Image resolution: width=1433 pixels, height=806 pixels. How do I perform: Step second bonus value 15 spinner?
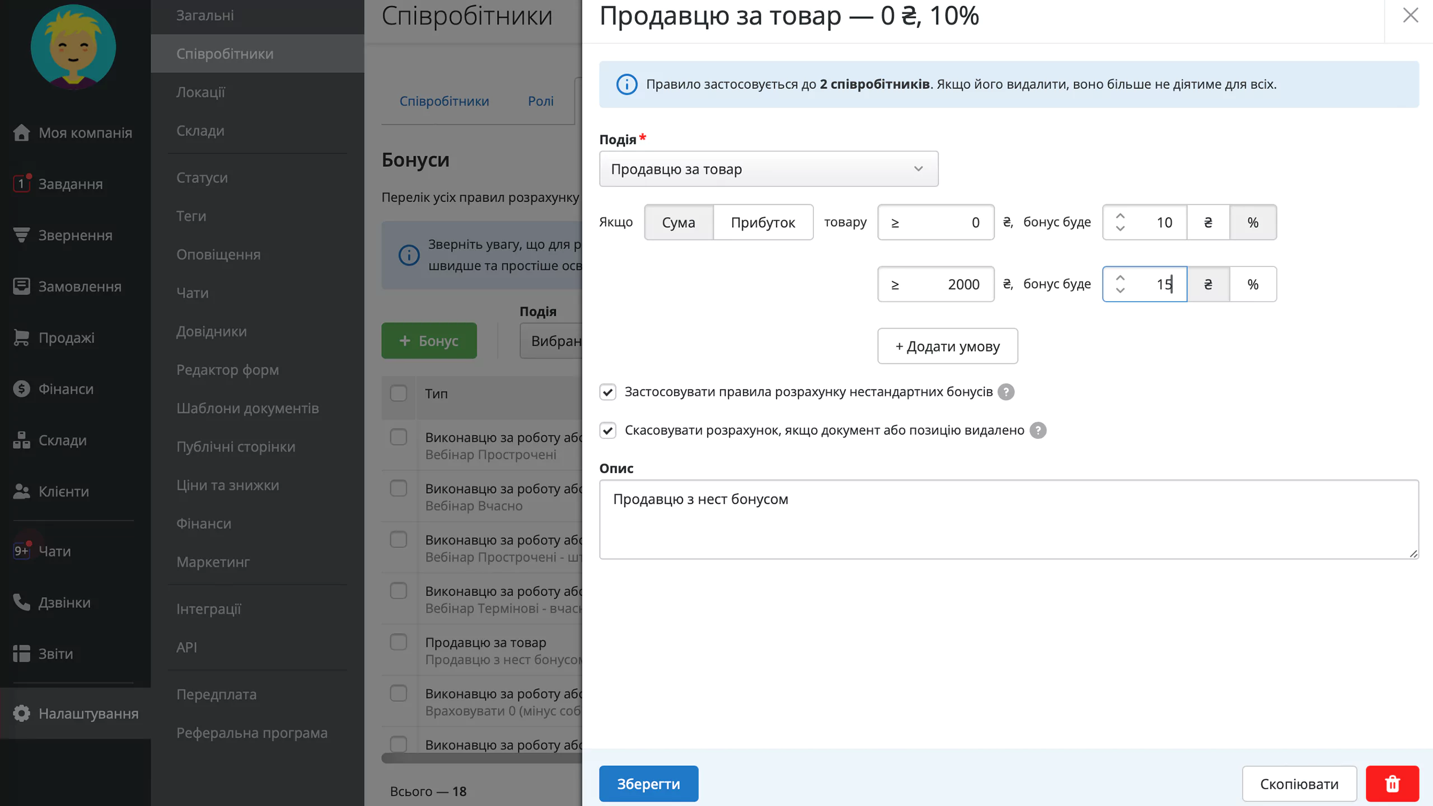click(1120, 284)
